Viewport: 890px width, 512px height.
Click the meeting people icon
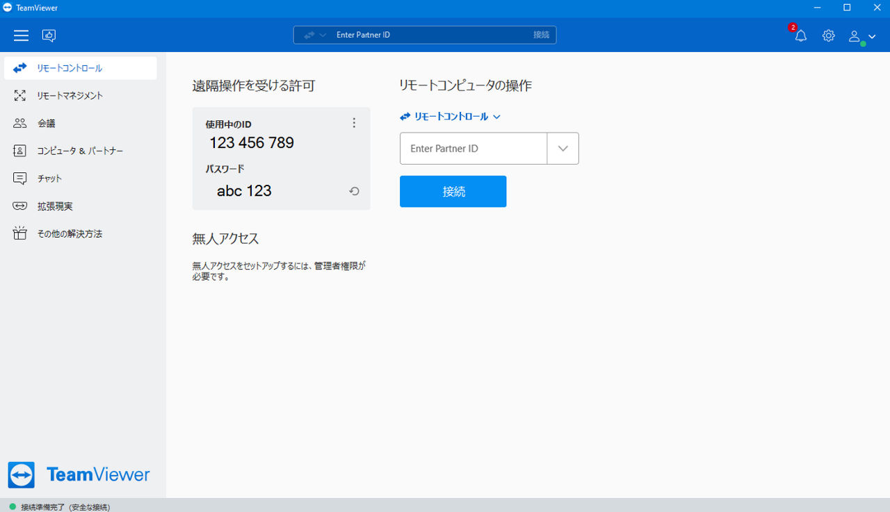point(19,123)
